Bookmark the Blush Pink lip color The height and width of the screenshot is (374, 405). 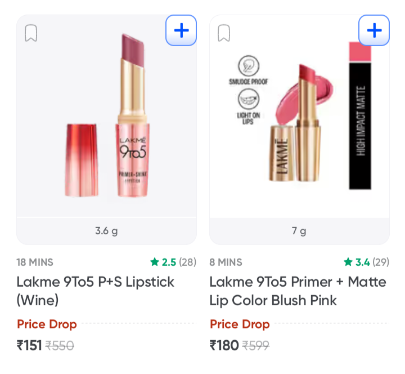224,33
